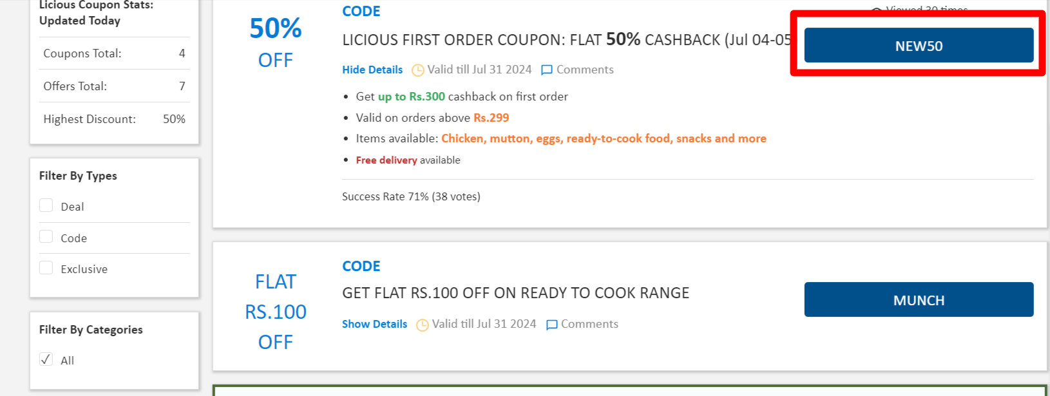Enable the Deal filter checkbox
1050x396 pixels.
tap(46, 205)
